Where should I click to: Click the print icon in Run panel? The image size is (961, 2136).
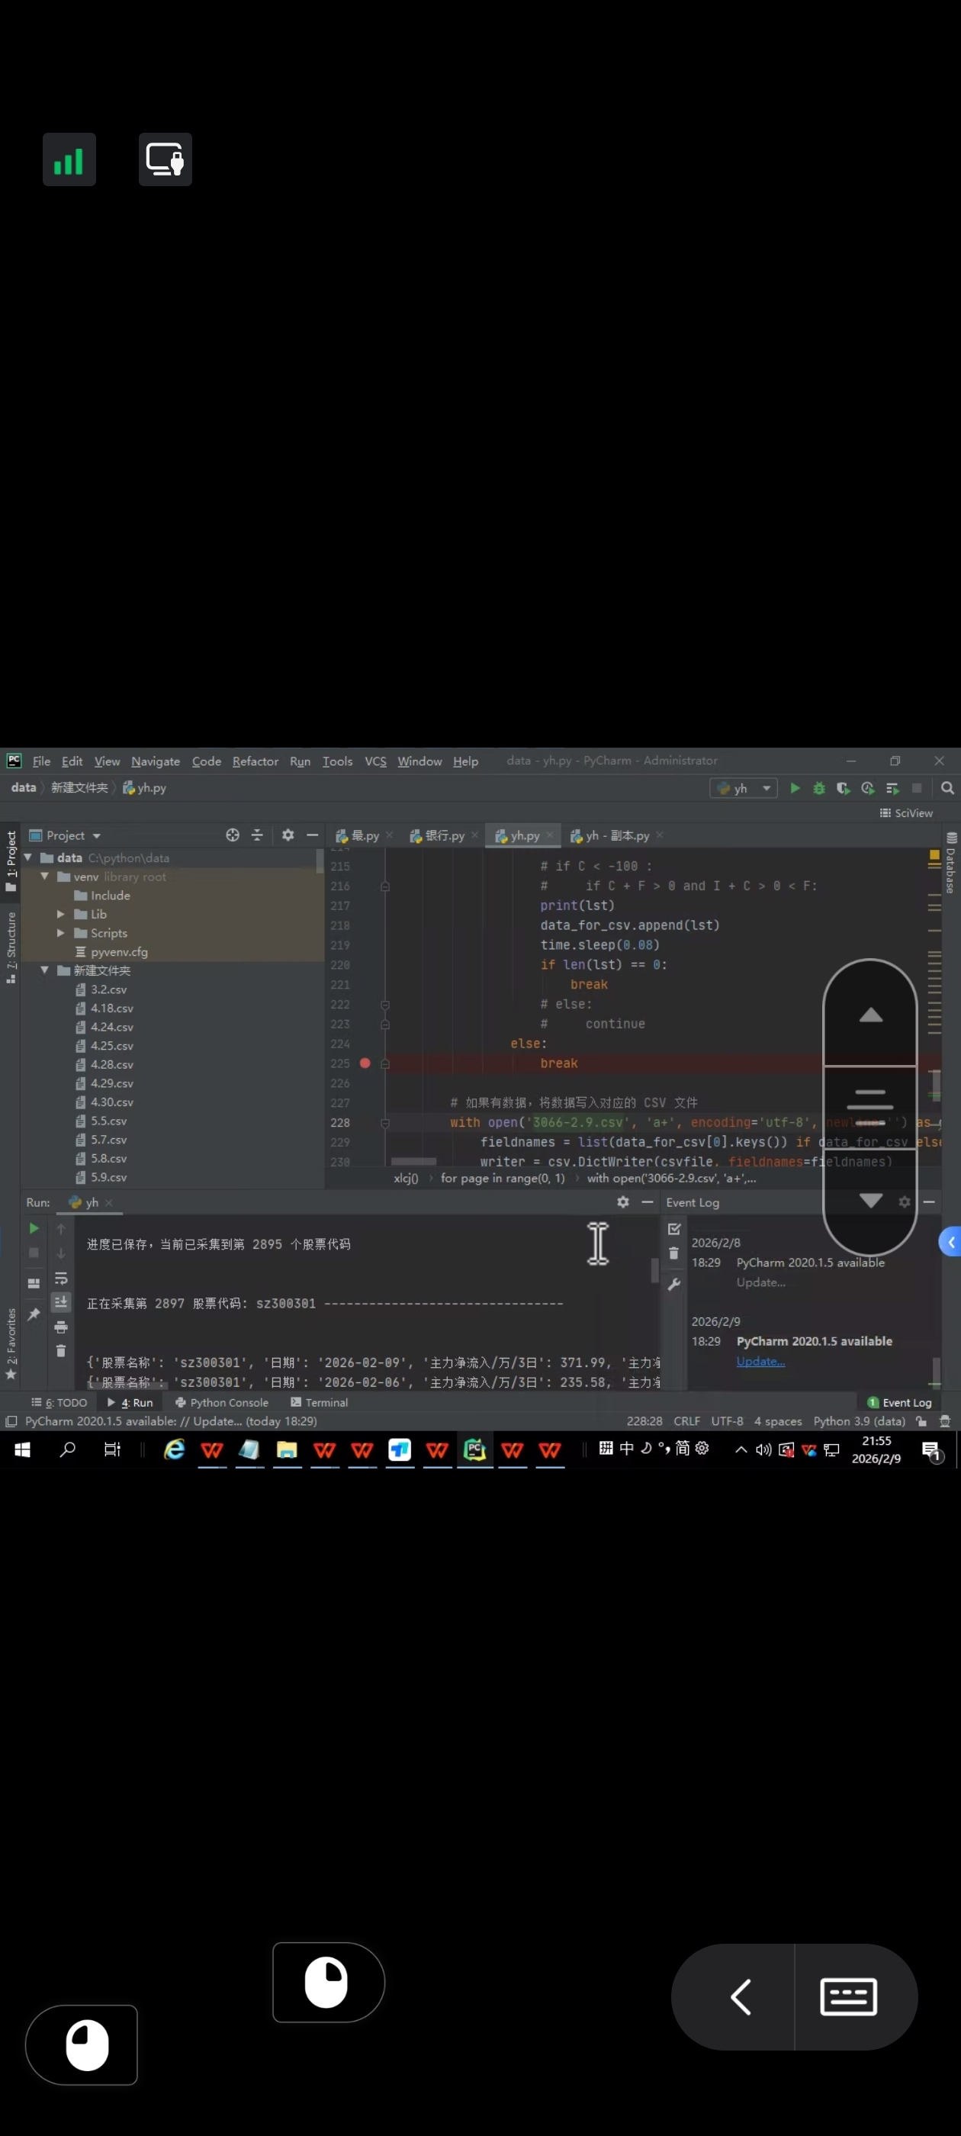pyautogui.click(x=60, y=1327)
